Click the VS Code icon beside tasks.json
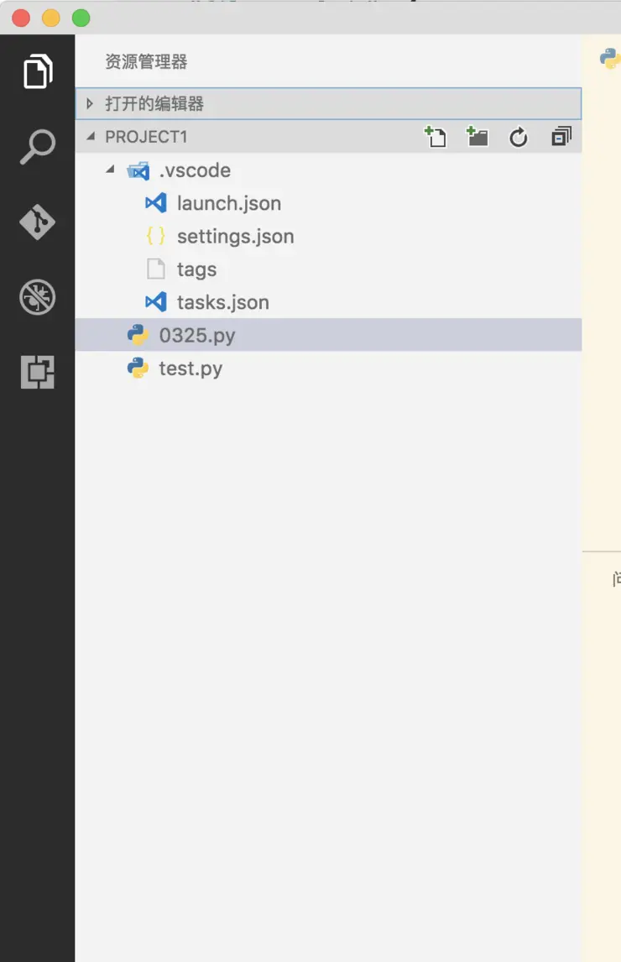Viewport: 621px width, 962px height. [156, 302]
